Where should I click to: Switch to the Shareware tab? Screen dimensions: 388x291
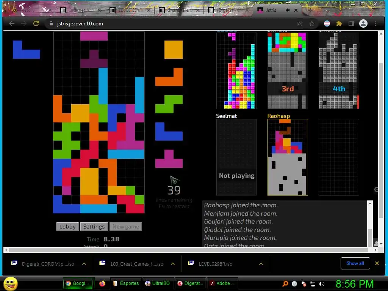tap(179, 10)
